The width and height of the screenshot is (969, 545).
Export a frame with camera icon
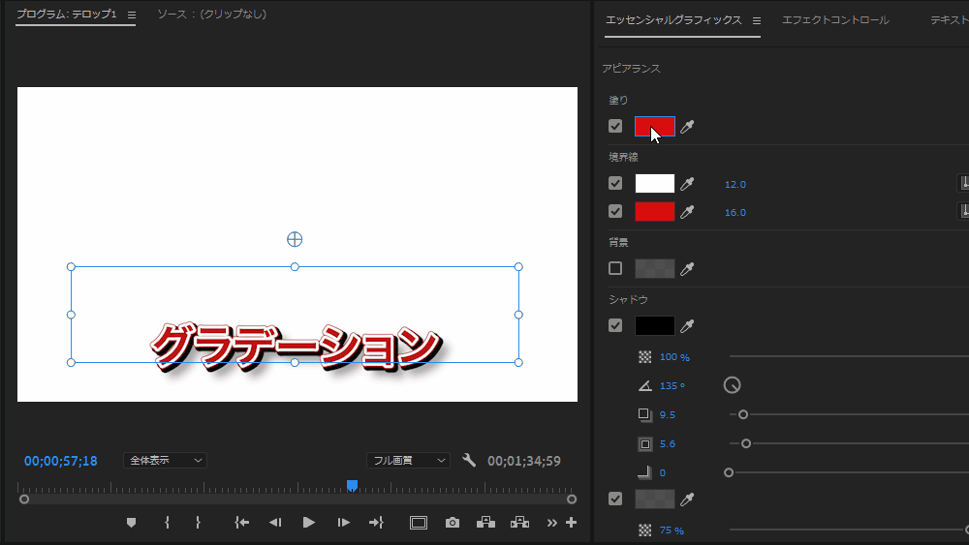(453, 523)
